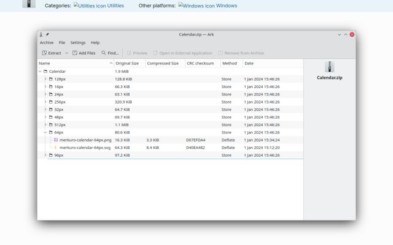This screenshot has height=245, width=393.
Task: Click the Calendar folder icon
Action: [45, 72]
